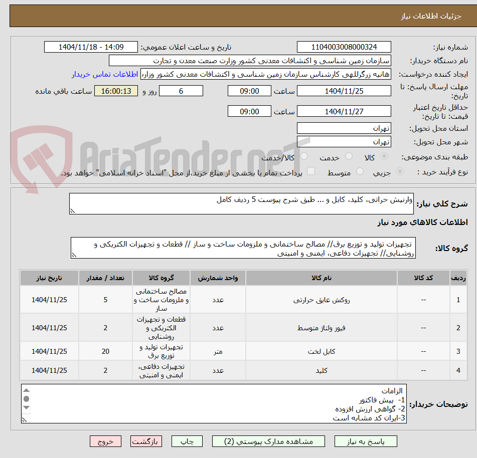This screenshot has width=477, height=458.
Task: Click the remaining days field showing 6
Action: click(x=181, y=91)
